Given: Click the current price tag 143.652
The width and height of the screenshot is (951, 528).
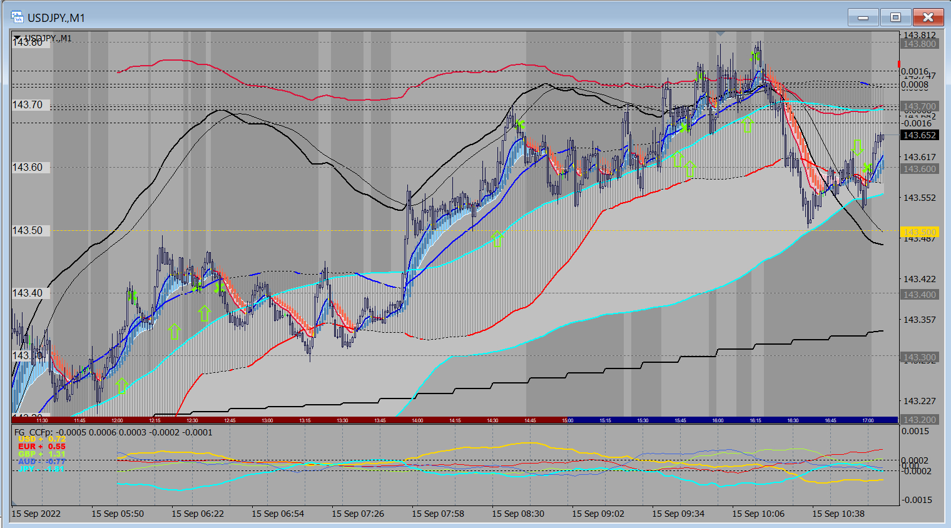Looking at the screenshot, I should point(919,135).
